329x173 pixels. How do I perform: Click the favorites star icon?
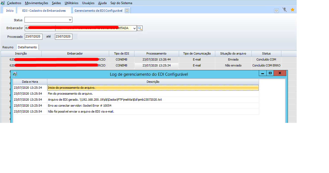292,10
